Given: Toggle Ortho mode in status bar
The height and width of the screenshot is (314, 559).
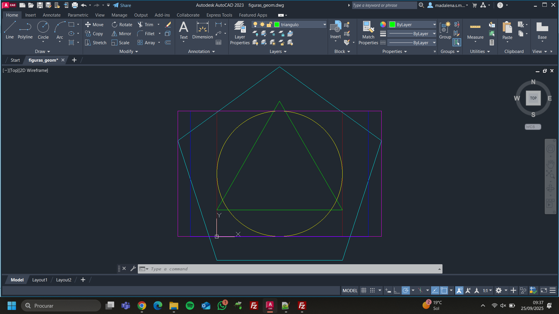Looking at the screenshot, I should coord(396,290).
